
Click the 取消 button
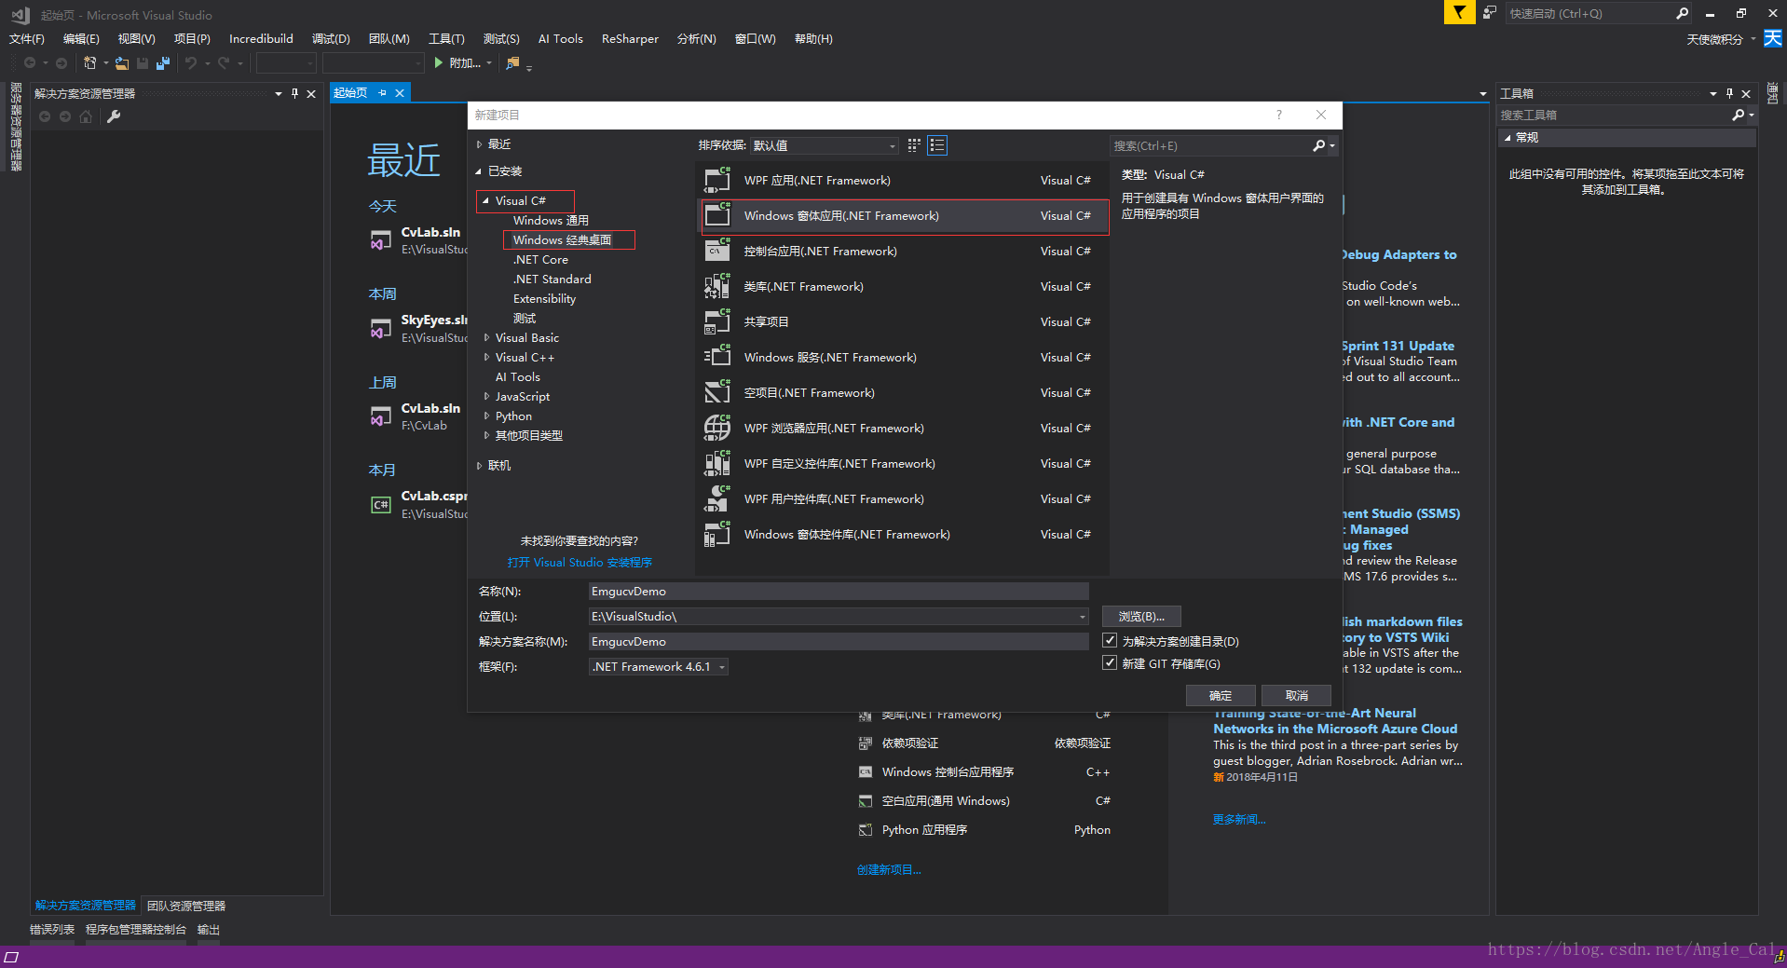click(1296, 695)
